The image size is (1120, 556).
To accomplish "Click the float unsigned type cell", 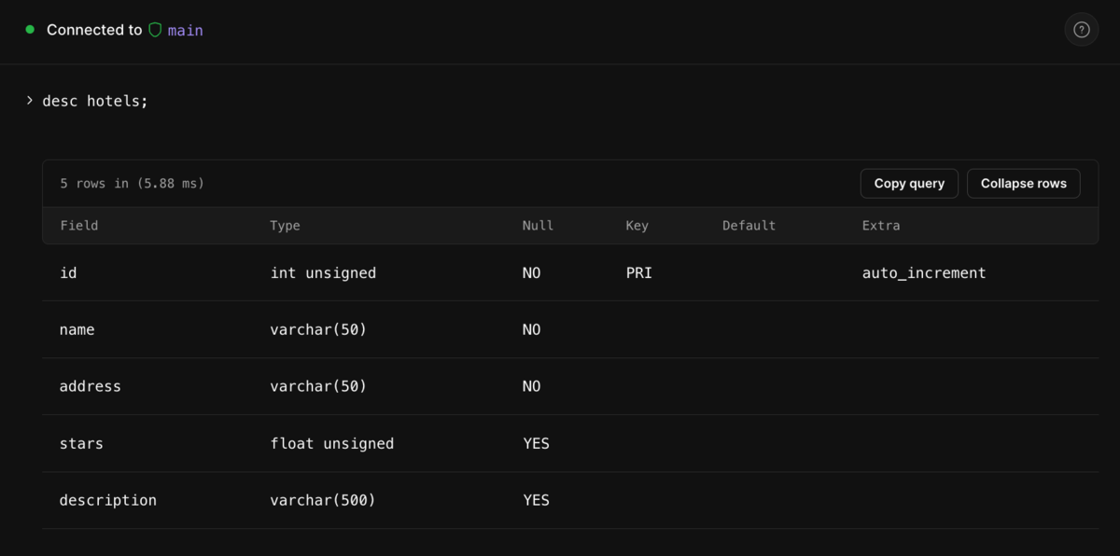I will click(331, 443).
